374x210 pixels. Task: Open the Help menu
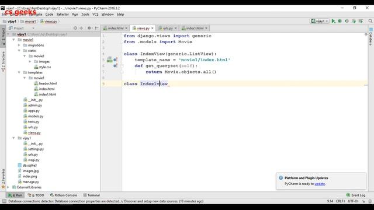[120, 14]
